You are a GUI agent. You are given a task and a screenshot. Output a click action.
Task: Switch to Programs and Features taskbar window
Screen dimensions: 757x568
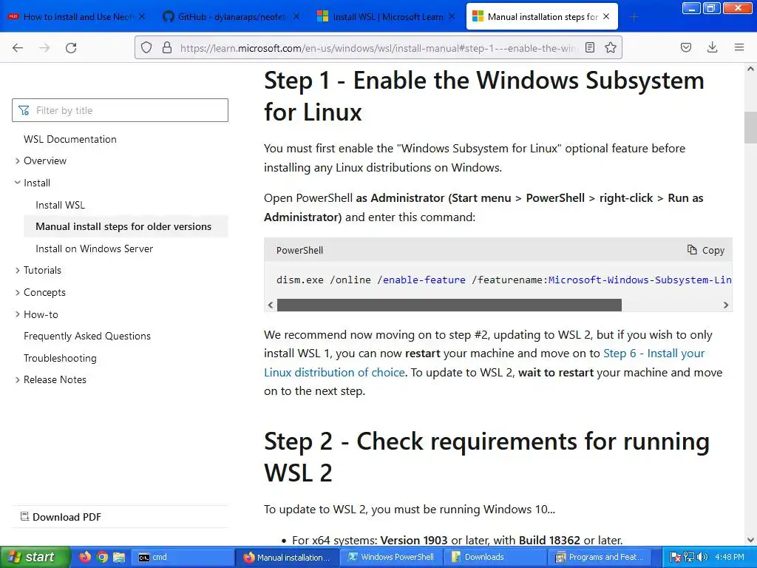click(599, 557)
